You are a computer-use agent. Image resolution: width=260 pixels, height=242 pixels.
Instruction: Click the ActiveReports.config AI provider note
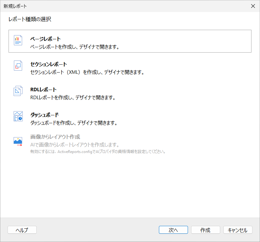tap(98, 152)
